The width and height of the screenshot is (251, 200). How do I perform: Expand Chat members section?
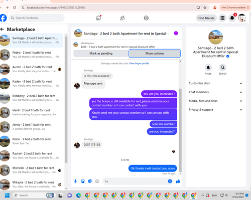(215, 92)
